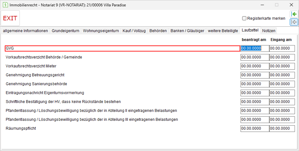The width and height of the screenshot is (299, 151).
Task: Click the Vorkaufsrechtsverzicht Mieter label
Action: (31, 66)
